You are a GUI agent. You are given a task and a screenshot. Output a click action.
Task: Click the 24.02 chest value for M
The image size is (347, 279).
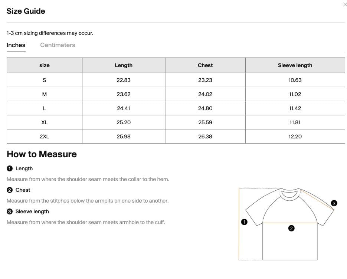pyautogui.click(x=205, y=94)
